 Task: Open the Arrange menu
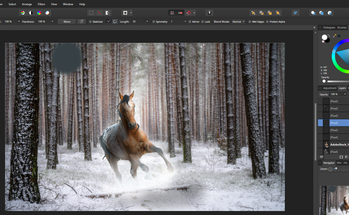27,4
